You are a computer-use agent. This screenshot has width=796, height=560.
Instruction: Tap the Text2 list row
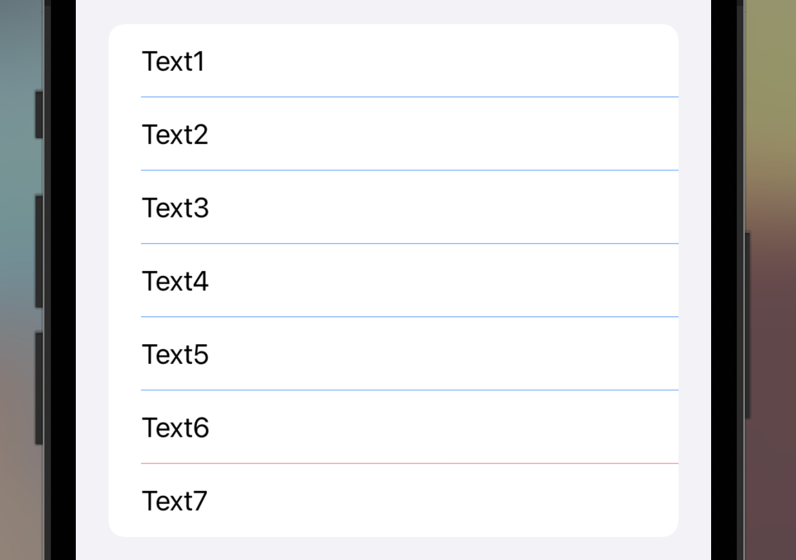click(393, 134)
